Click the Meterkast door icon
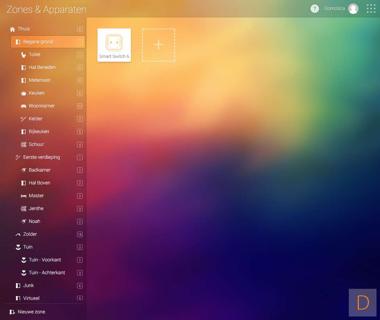380x320 pixels. (x=24, y=80)
